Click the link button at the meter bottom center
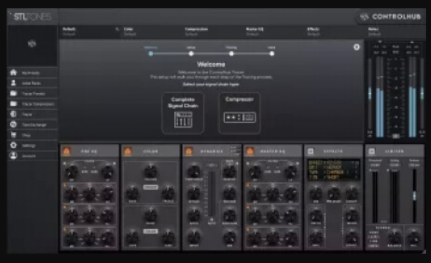 coord(396,136)
